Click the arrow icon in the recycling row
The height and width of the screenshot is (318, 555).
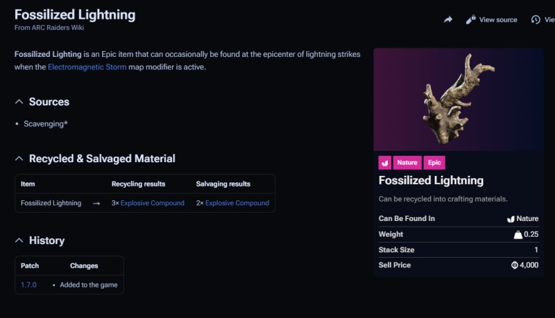point(96,203)
